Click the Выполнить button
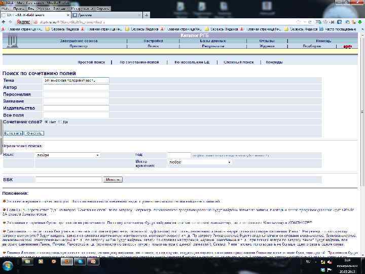This screenshot has width=365, height=274. (x=13, y=133)
